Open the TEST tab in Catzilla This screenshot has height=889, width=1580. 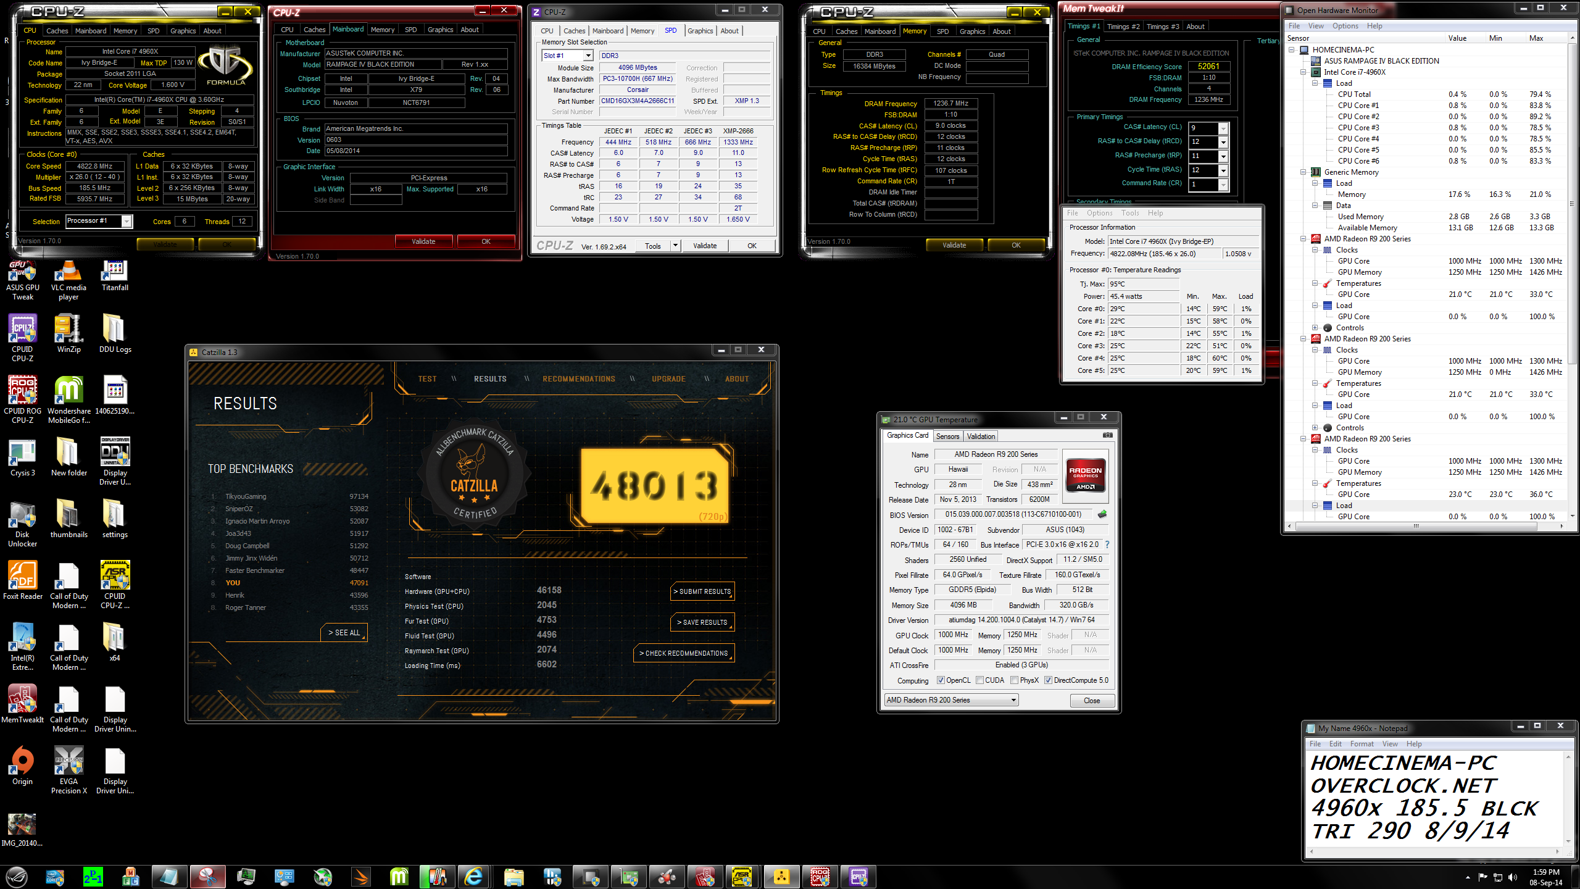point(427,379)
